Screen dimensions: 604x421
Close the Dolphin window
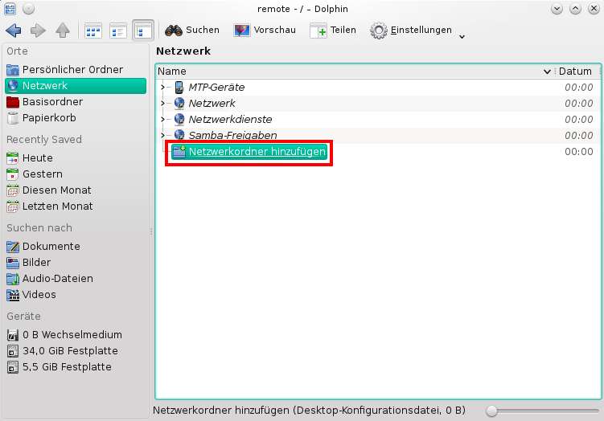pyautogui.click(x=594, y=9)
